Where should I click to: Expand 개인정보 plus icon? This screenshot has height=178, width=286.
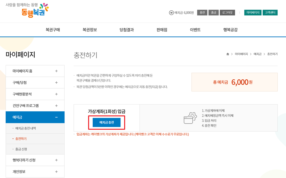click(x=56, y=171)
